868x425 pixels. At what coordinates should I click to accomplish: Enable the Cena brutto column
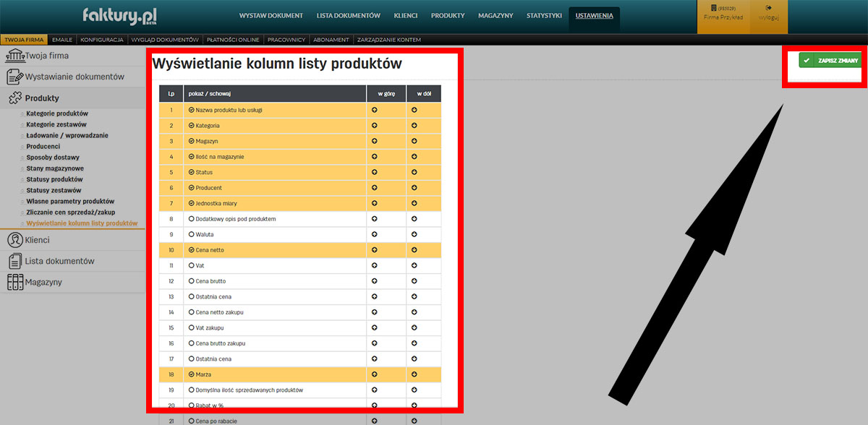192,281
